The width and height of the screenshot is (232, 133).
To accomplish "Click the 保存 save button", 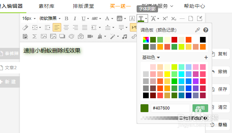I will pos(221,89).
